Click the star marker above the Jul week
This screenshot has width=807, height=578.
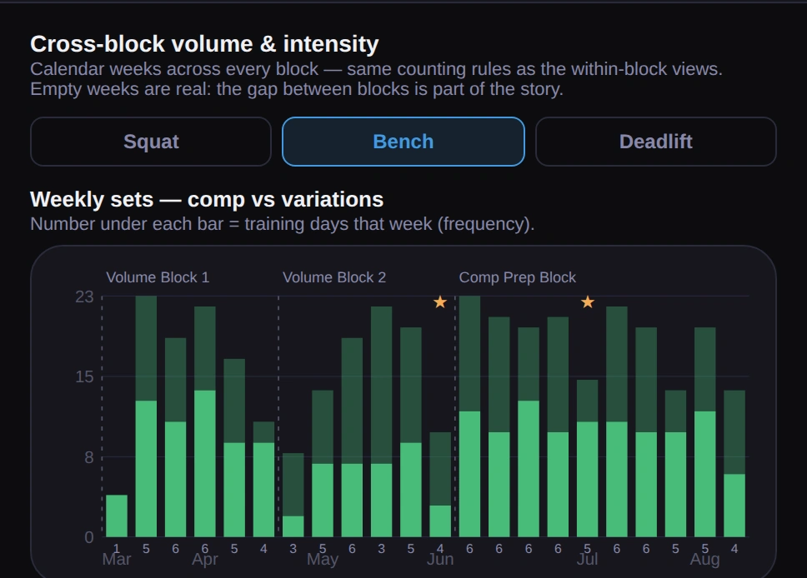pos(587,301)
